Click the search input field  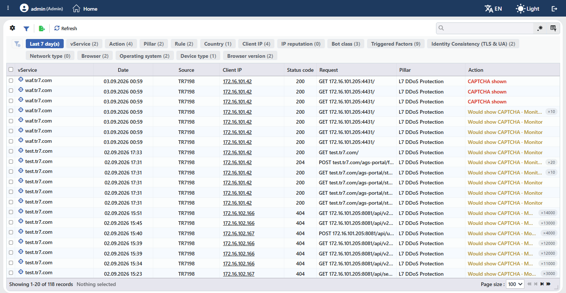485,28
